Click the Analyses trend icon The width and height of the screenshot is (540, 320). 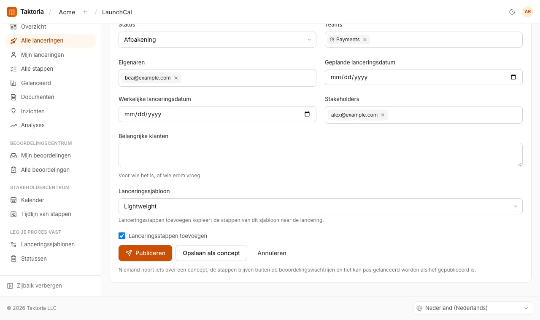tap(13, 125)
